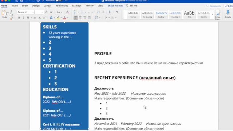The image size is (233, 131).
Task: Toggle Justify alignment
Action: coord(89,18)
